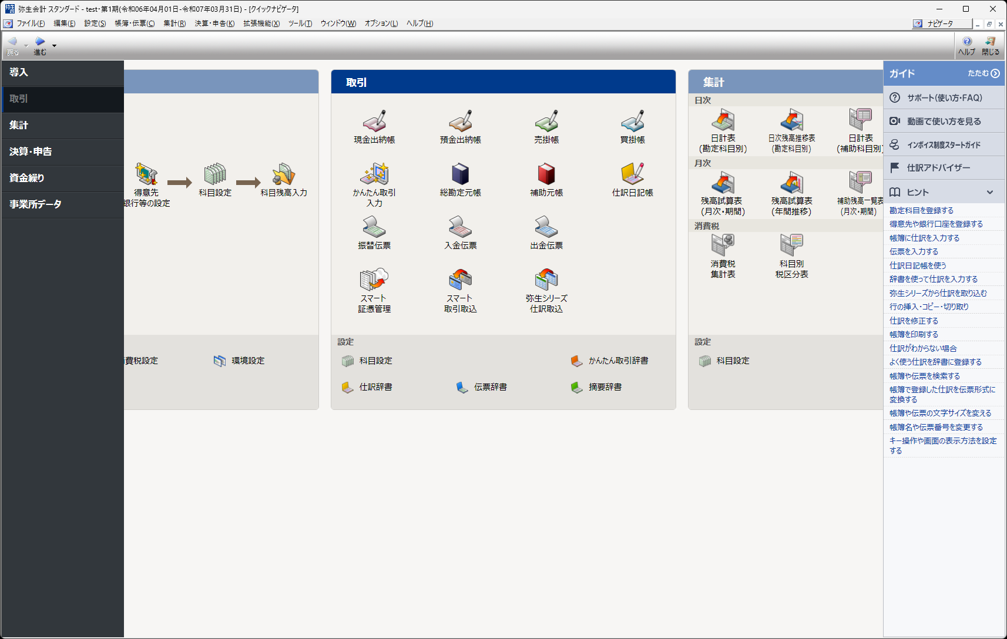
Task: Open 科目残高入力 icon in 導入 panel
Action: [284, 174]
